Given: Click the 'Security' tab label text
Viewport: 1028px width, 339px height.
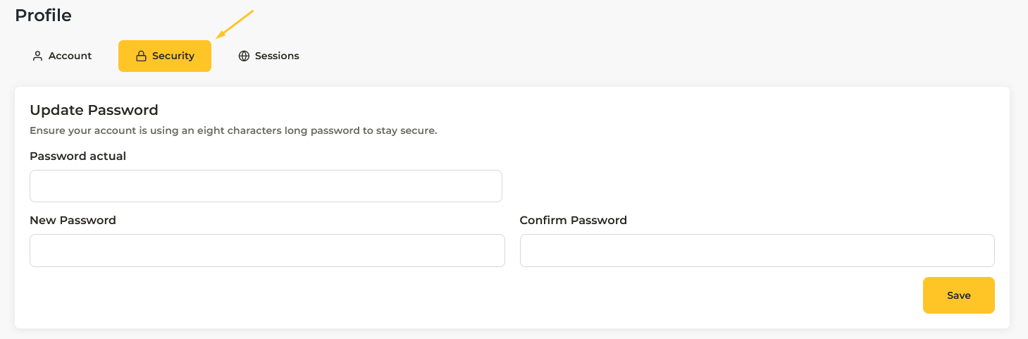Looking at the screenshot, I should point(173,56).
